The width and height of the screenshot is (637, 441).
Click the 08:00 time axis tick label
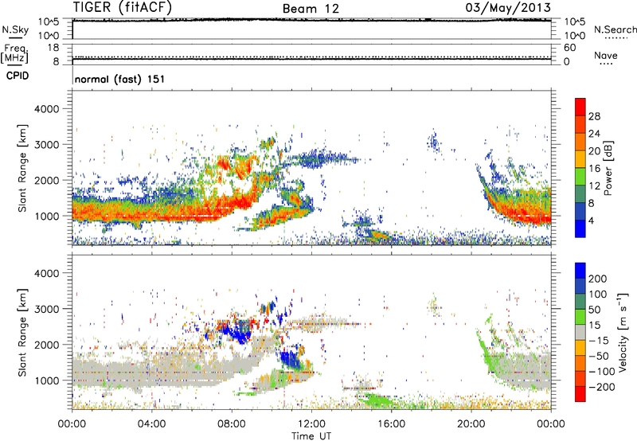click(231, 424)
